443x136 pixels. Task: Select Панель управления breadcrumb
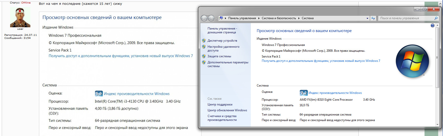pos(242,18)
